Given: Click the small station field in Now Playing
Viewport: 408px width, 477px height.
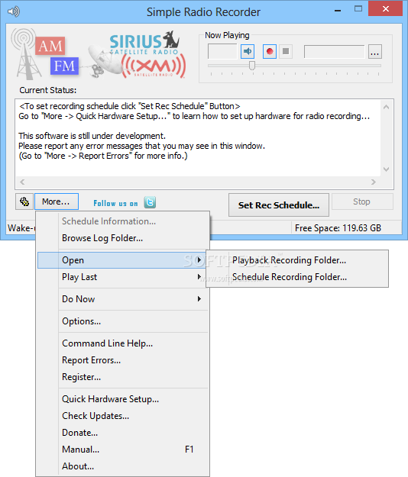Looking at the screenshot, I should [x=222, y=51].
